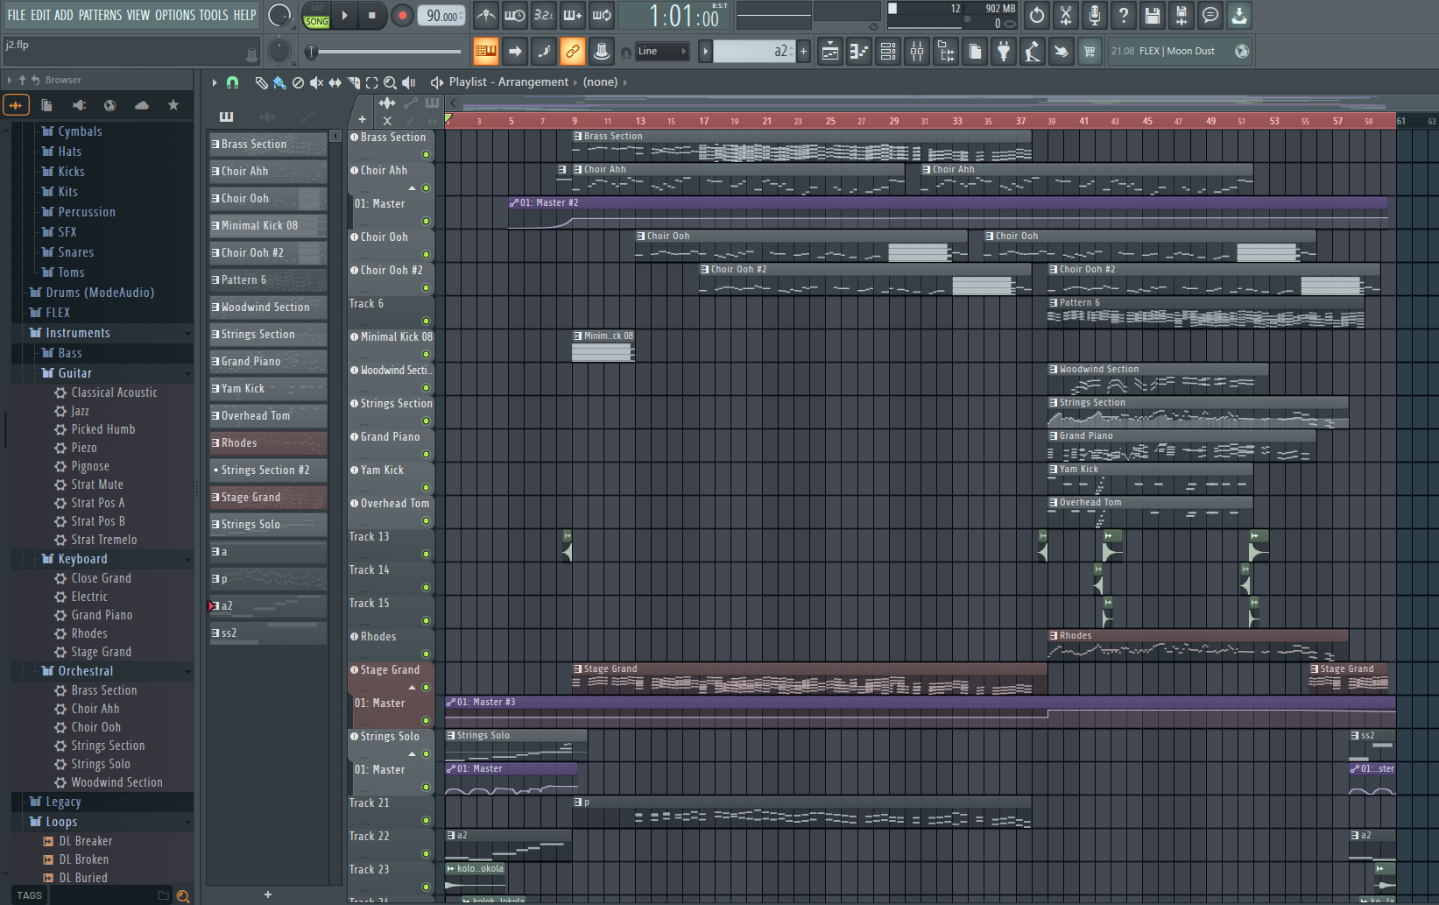Open the Playlist view icon
The height and width of the screenshot is (905, 1439).
click(830, 52)
